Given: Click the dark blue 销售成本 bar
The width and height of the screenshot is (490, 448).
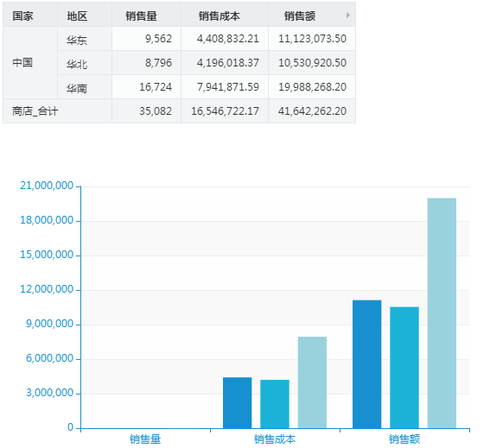Looking at the screenshot, I should pyautogui.click(x=237, y=403).
